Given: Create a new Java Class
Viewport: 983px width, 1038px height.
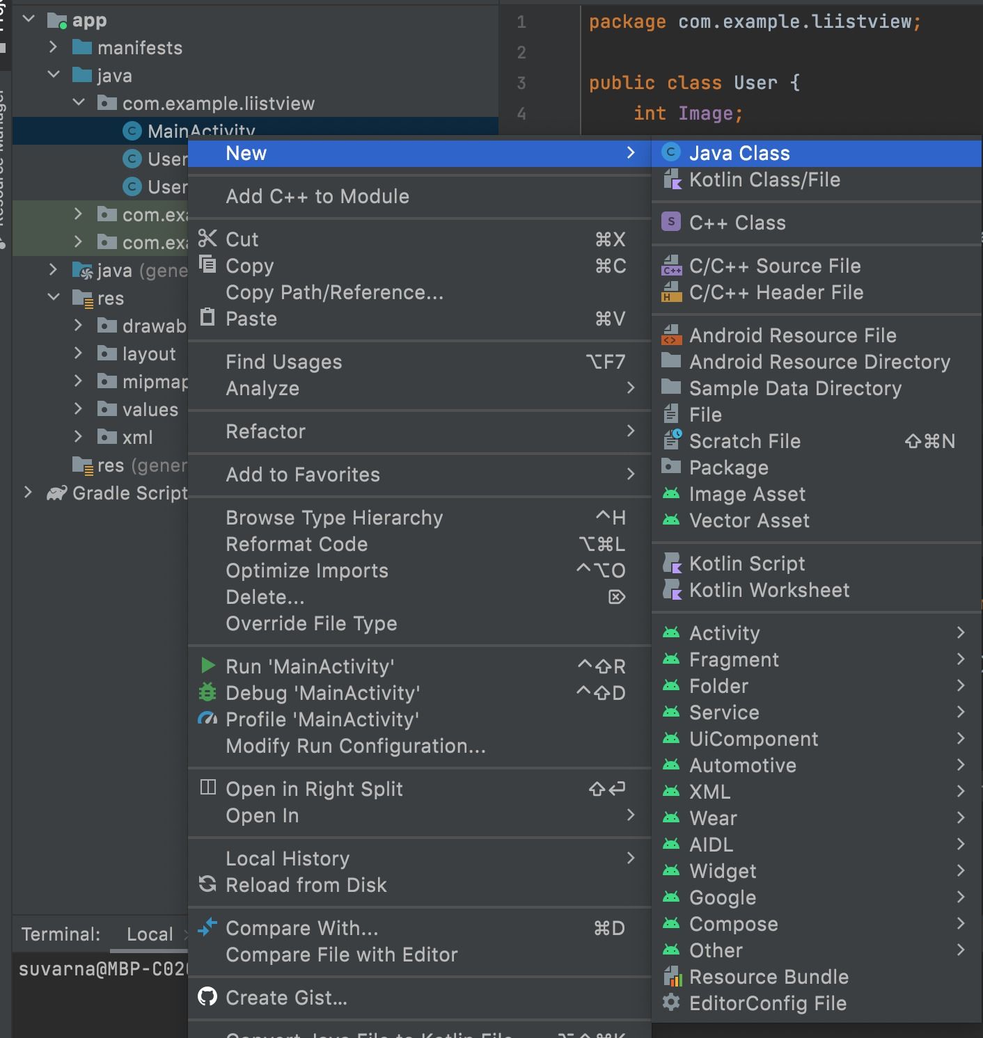Looking at the screenshot, I should coord(738,153).
